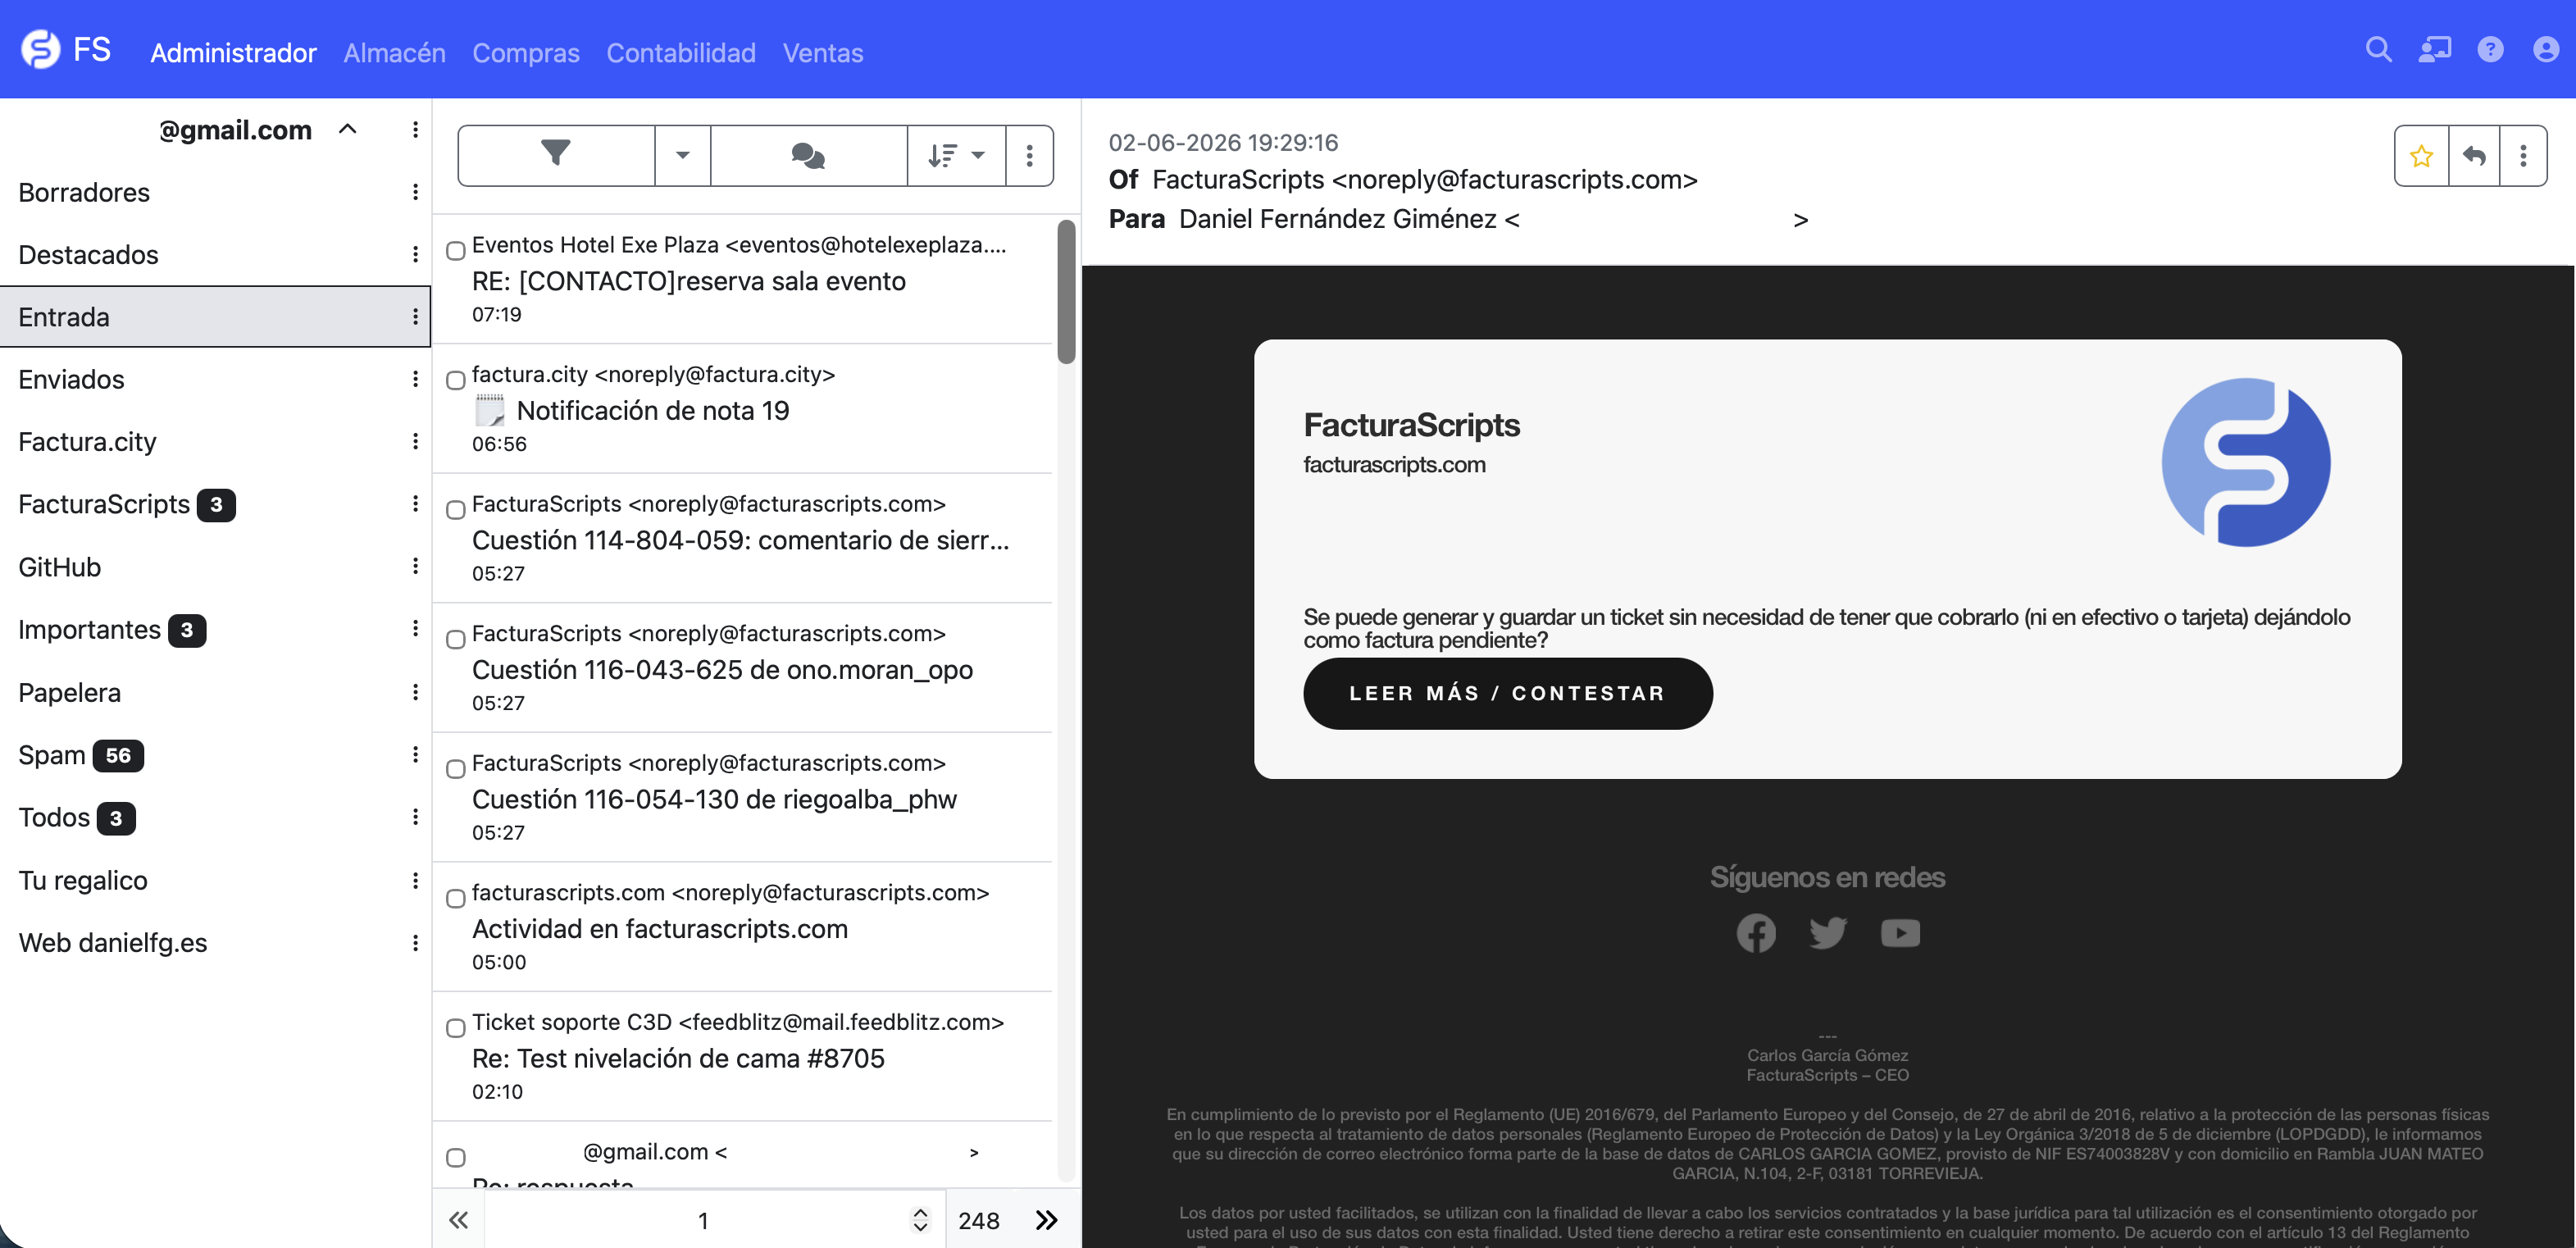This screenshot has height=1248, width=2576.
Task: Open the search magnifier in top bar
Action: pos(2378,49)
